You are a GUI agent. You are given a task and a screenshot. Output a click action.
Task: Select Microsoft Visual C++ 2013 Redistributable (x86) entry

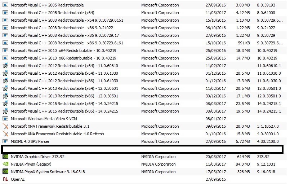click(x=64, y=96)
